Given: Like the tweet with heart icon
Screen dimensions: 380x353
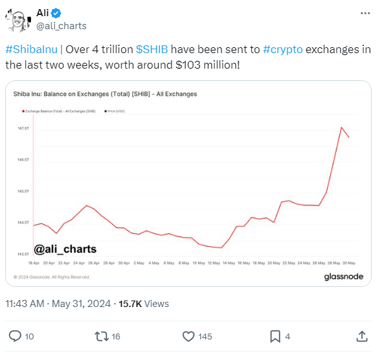Looking at the screenshot, I should tap(188, 336).
